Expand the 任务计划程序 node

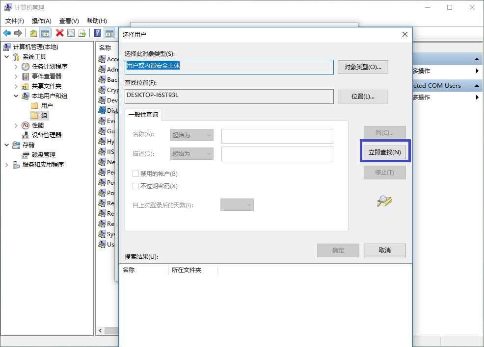tap(16, 67)
